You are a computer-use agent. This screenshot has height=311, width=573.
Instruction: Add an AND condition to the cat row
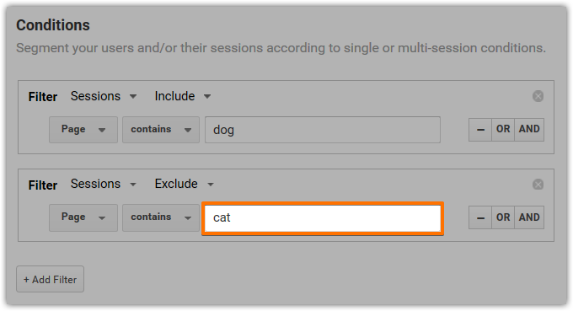529,217
